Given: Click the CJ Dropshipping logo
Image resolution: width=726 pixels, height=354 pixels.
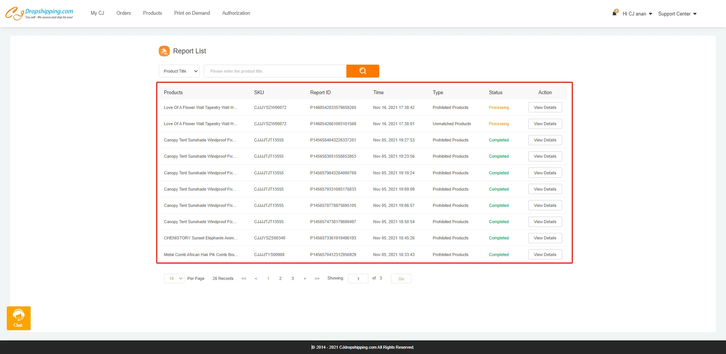Looking at the screenshot, I should 39,13.
